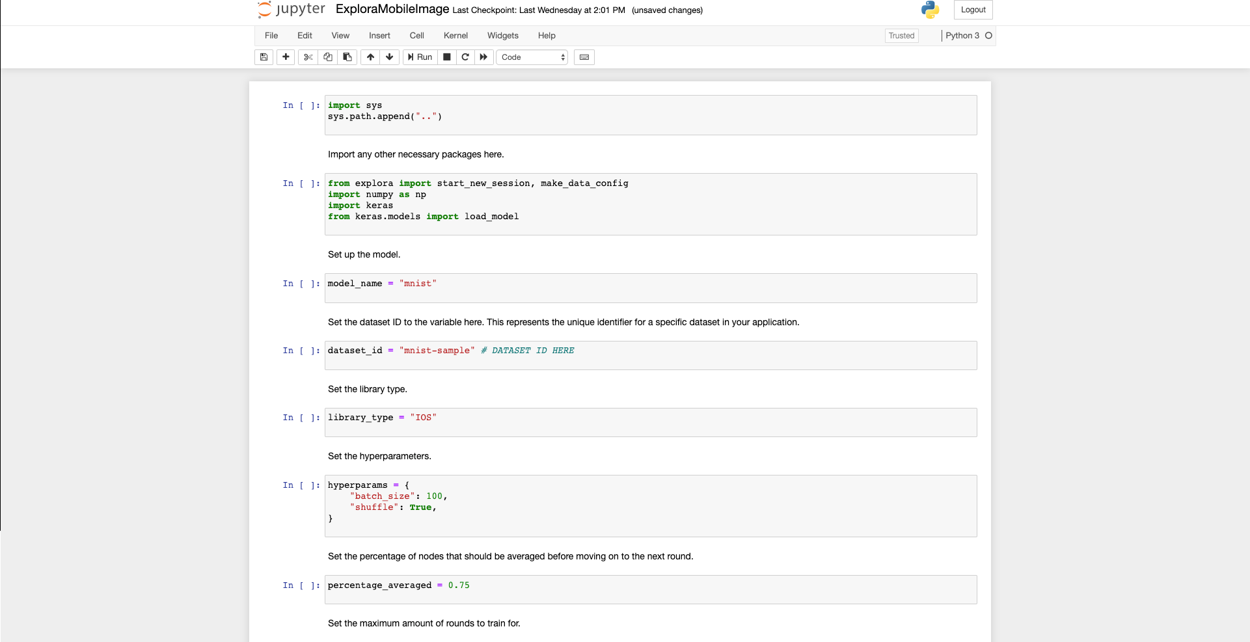Paste cells below
Viewport: 1250px width, 642px height.
(x=347, y=57)
